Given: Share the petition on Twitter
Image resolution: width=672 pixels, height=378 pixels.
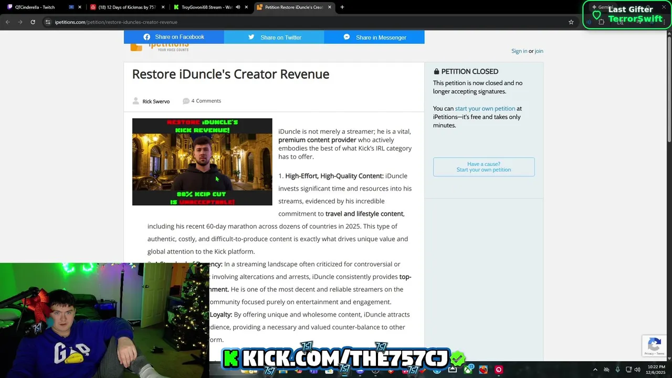Looking at the screenshot, I should coord(274,37).
